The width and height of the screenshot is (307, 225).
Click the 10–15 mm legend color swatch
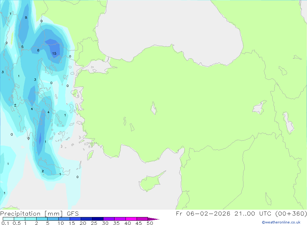(64, 219)
